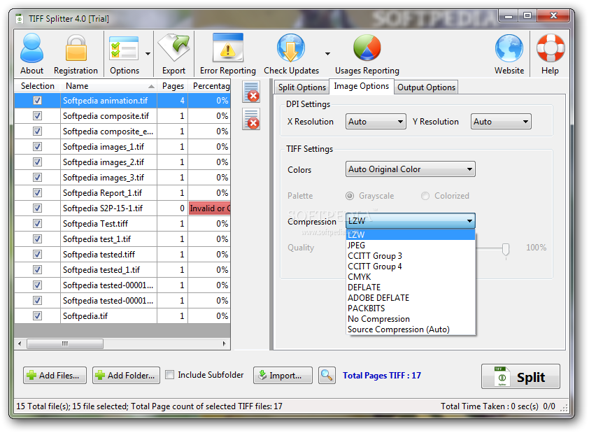Select the Grayscale palette radio button

[350, 196]
